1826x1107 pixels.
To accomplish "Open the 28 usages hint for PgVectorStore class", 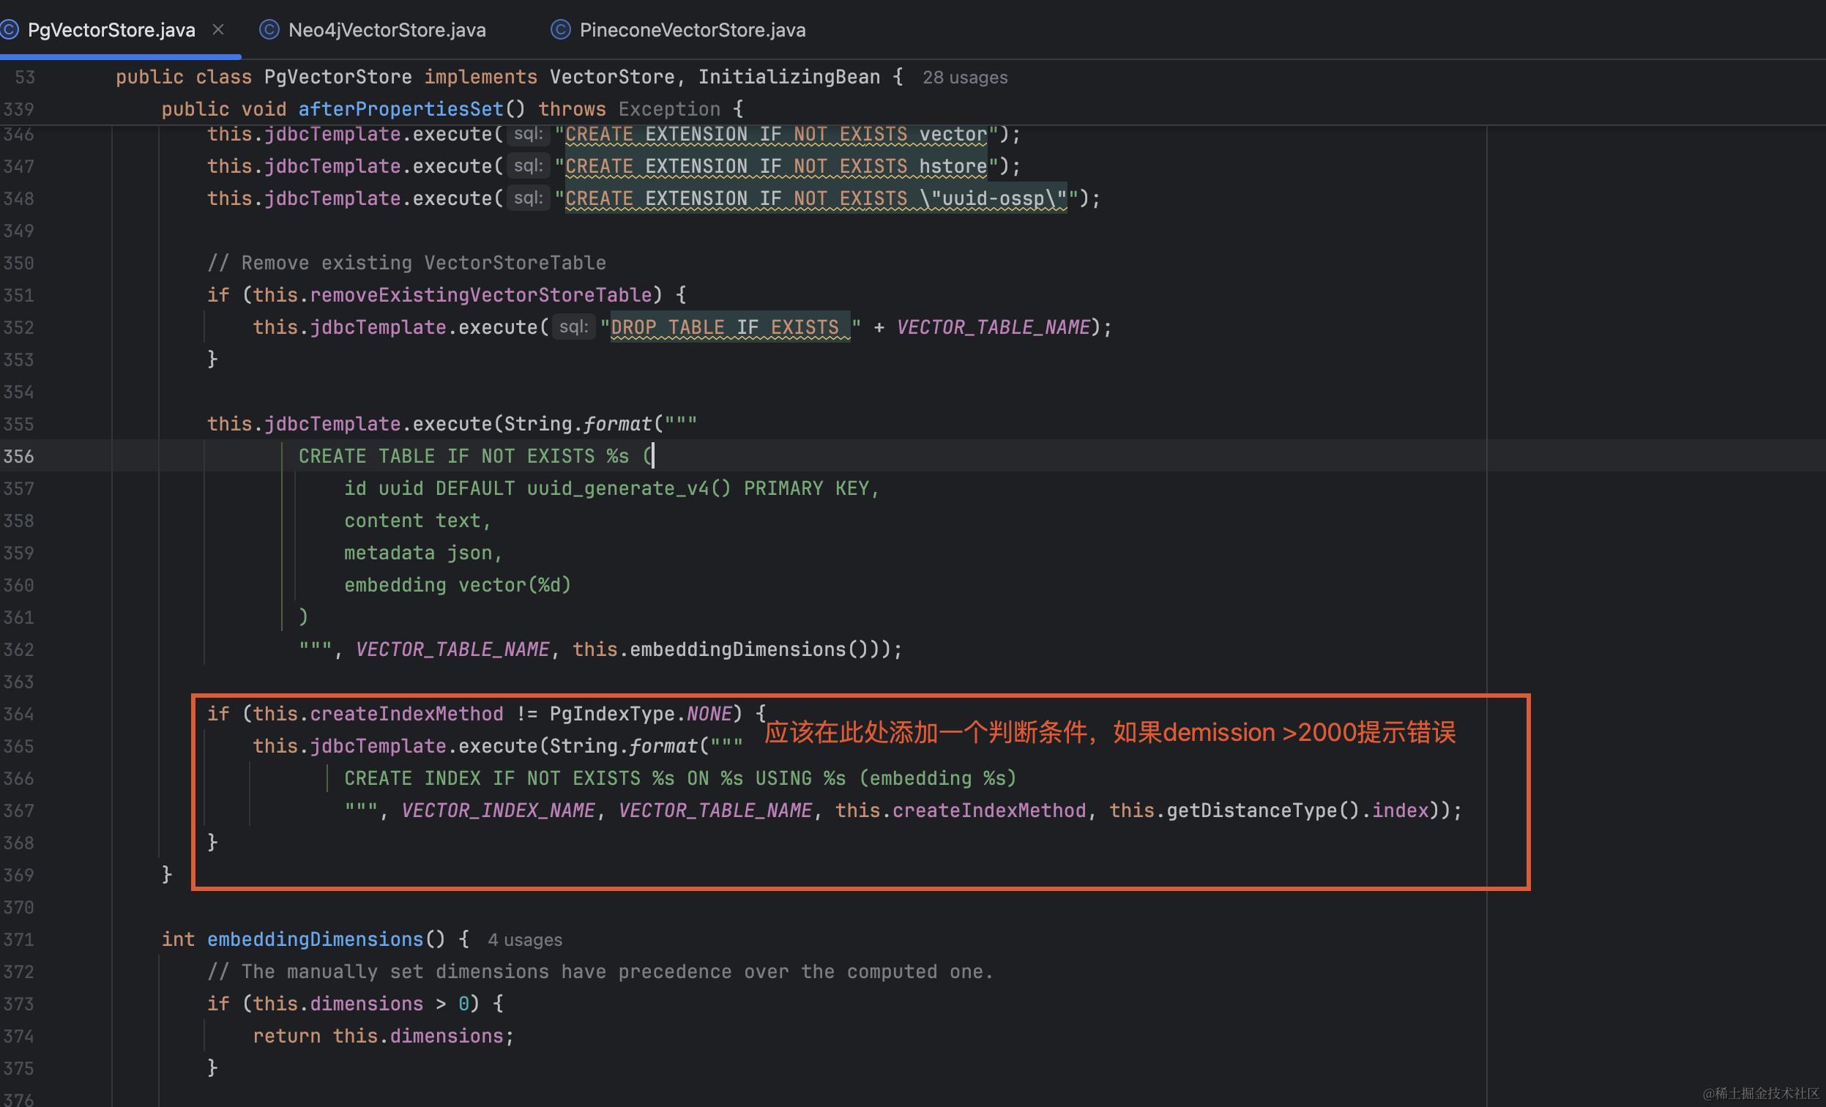I will point(964,77).
